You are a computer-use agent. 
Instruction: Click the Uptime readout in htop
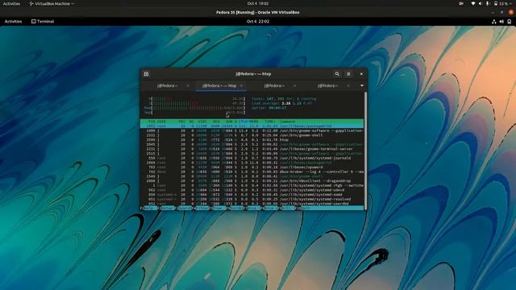coord(268,108)
